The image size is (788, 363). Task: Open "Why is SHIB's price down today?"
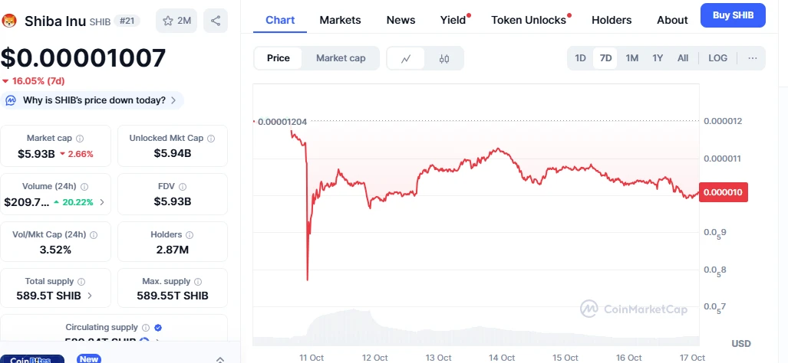(x=94, y=100)
